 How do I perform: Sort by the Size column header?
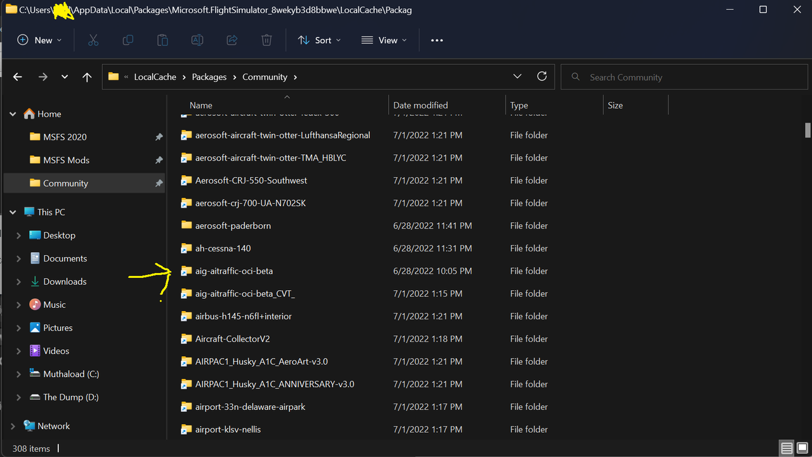coord(615,105)
